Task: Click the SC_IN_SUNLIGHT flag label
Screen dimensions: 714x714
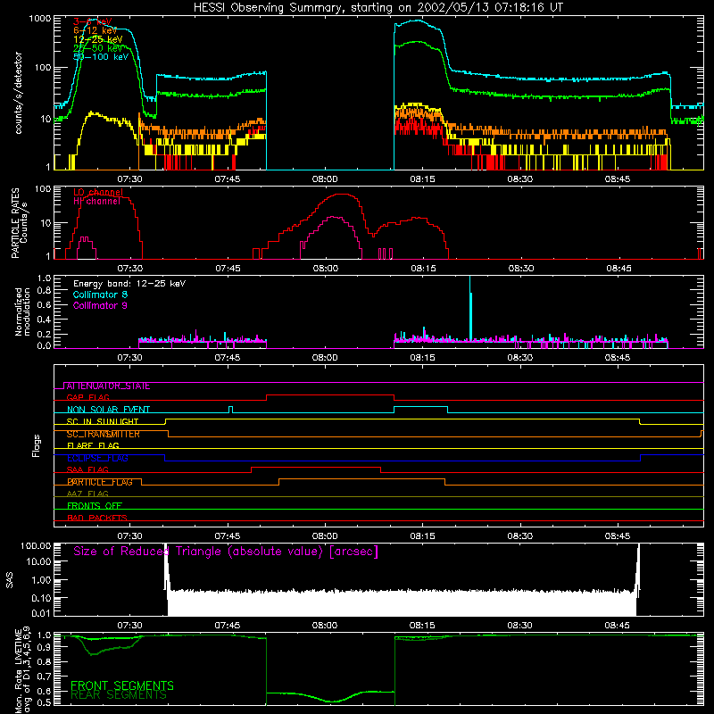Action: tap(103, 421)
